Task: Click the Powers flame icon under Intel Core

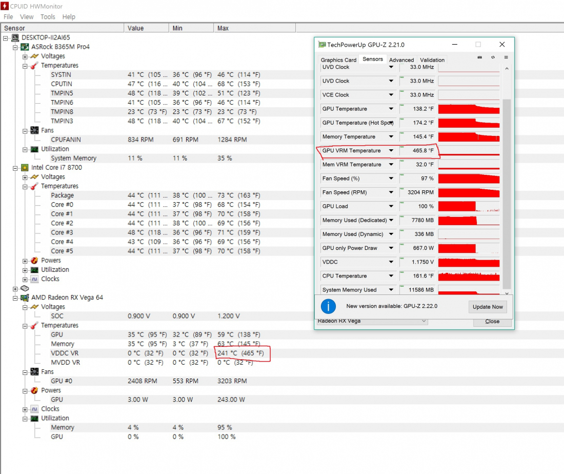Action: click(34, 260)
